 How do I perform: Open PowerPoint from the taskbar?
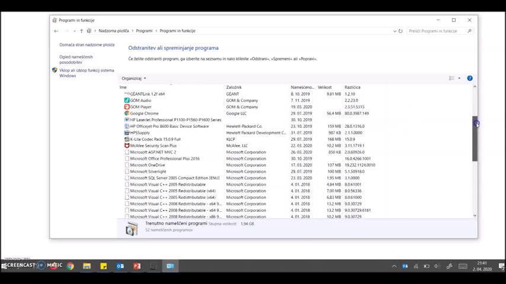click(x=137, y=266)
